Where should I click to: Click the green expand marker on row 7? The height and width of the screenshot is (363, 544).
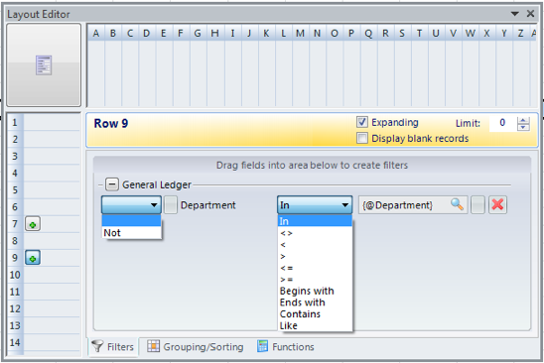pos(33,224)
